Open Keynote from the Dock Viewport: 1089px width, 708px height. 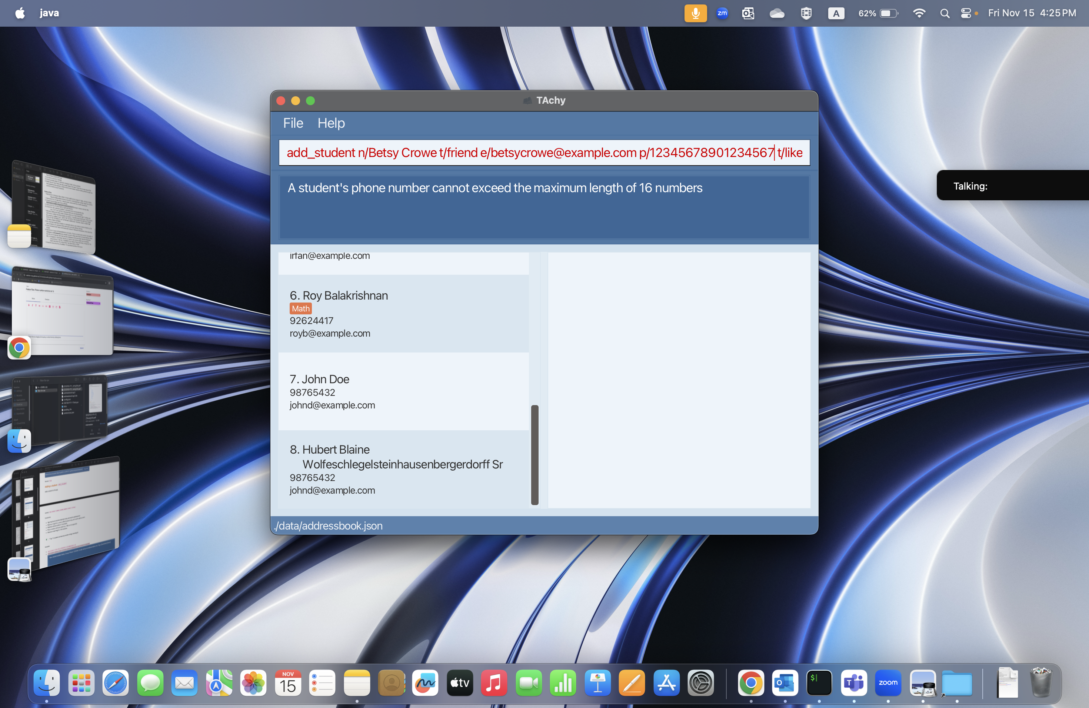click(597, 683)
